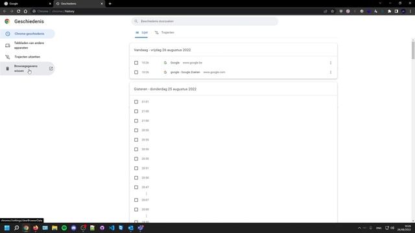Open Firefox from the taskbar
The width and height of the screenshot is (415, 233).
pyautogui.click(x=36, y=228)
